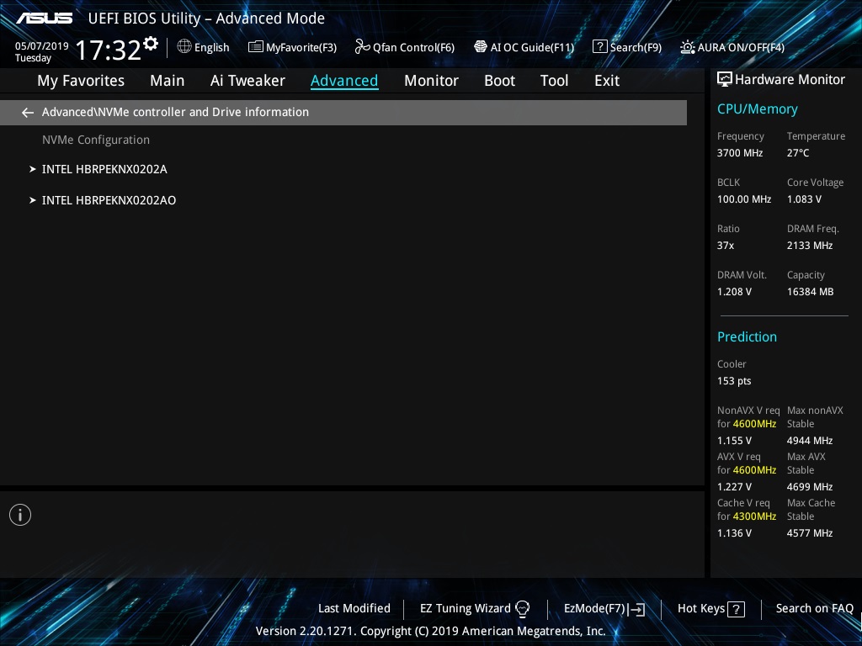Click the 05/07/2019 date text
Screen dimensions: 862x646
(x=42, y=46)
